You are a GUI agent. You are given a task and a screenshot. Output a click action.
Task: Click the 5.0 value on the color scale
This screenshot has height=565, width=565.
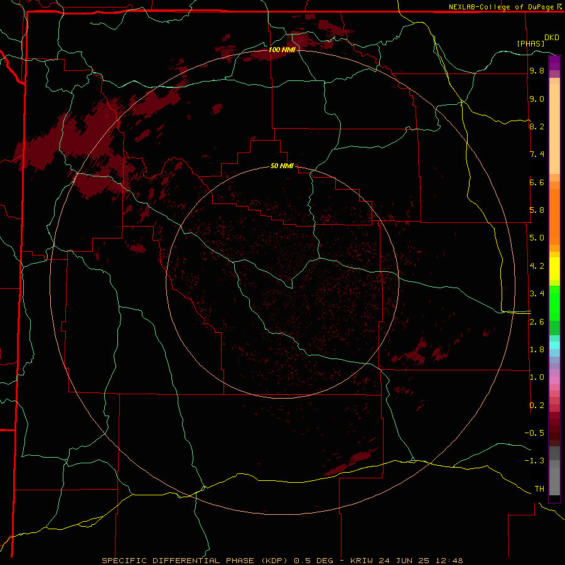537,238
